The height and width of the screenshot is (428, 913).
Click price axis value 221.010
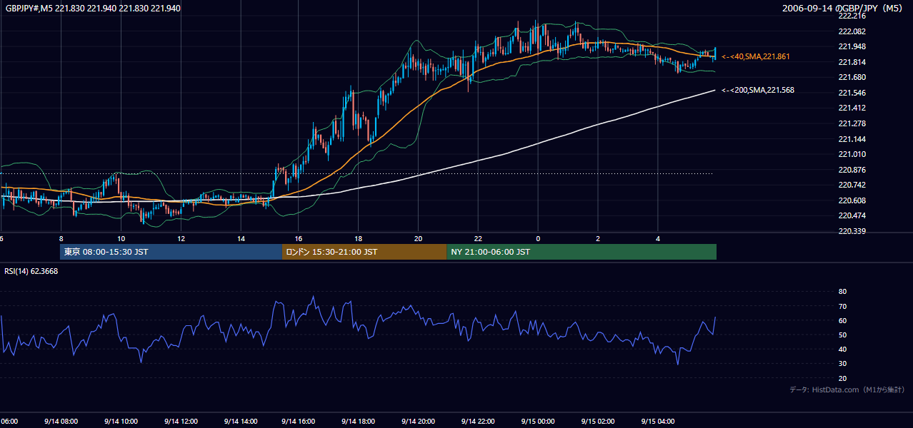[x=852, y=154]
